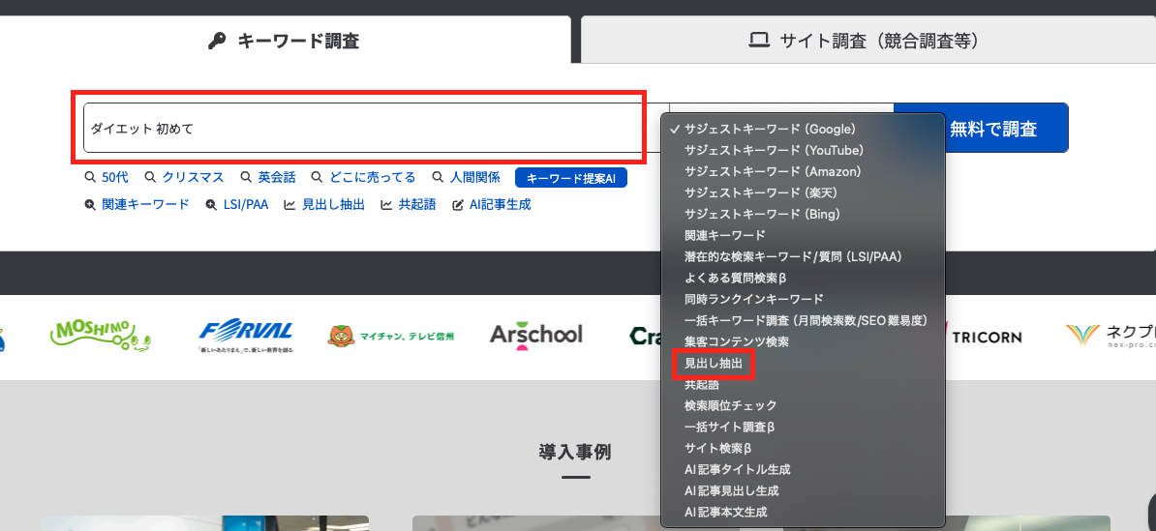Click the magnifier icon beside どこに売ってる
The width and height of the screenshot is (1156, 531).
[x=317, y=178]
